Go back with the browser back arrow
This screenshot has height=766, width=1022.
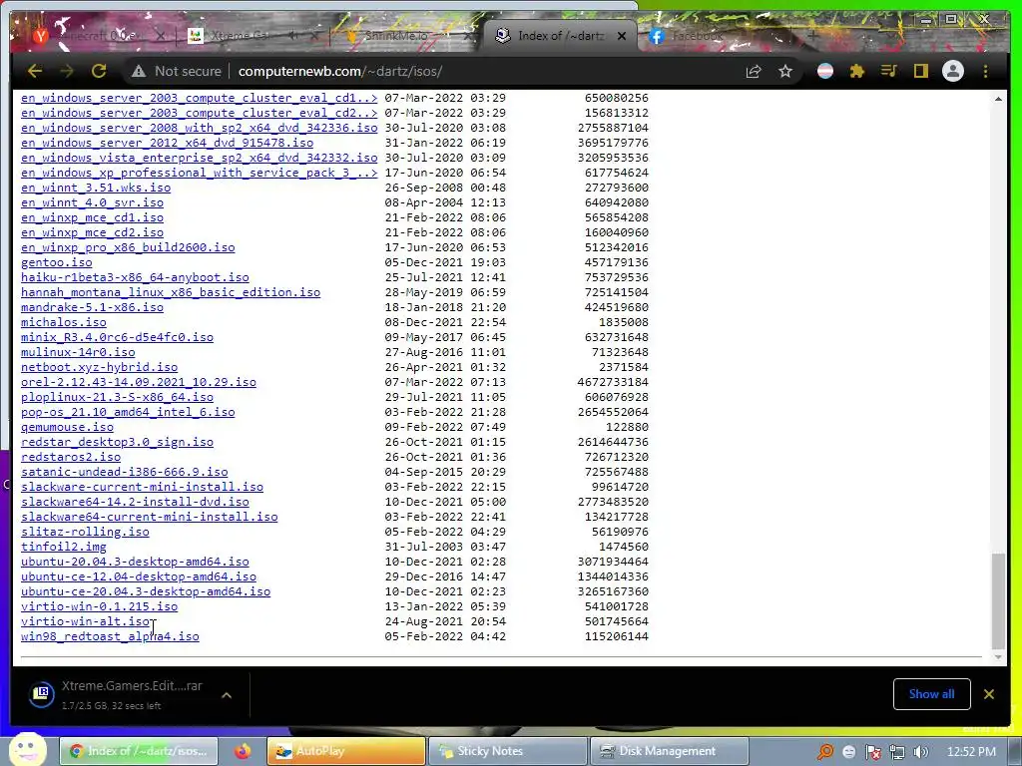[35, 71]
